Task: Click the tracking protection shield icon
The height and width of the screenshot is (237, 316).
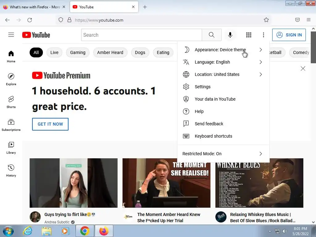Action: point(61,20)
